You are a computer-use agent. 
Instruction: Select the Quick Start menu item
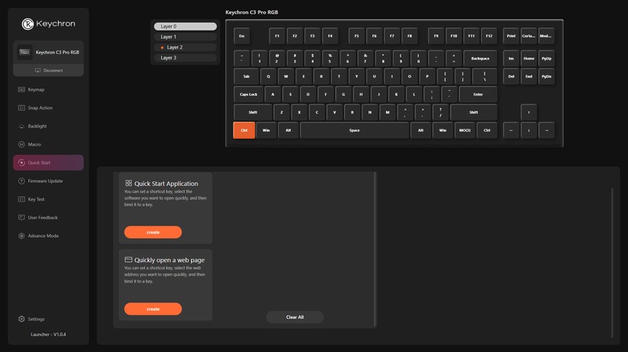click(x=48, y=163)
